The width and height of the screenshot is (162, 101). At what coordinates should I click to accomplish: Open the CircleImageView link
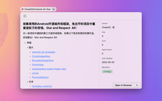(x=41, y=56)
